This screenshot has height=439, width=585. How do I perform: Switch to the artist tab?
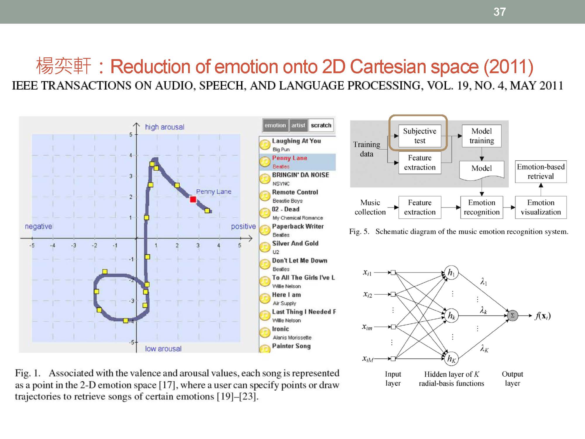coord(298,126)
